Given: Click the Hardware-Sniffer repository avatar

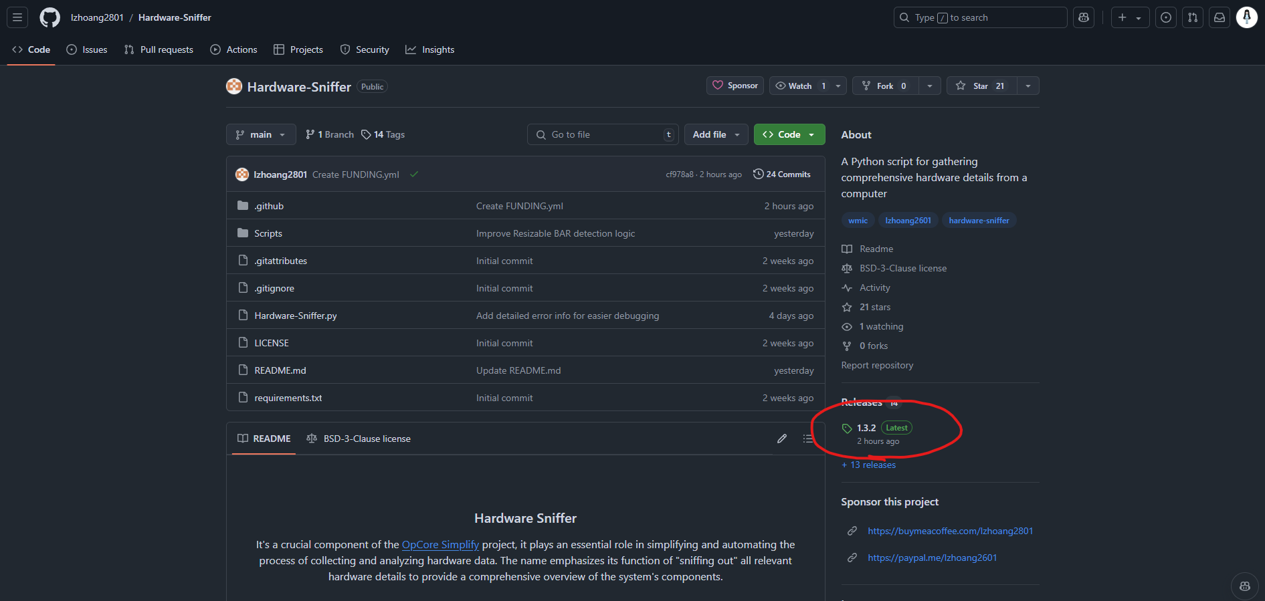Looking at the screenshot, I should (x=234, y=86).
